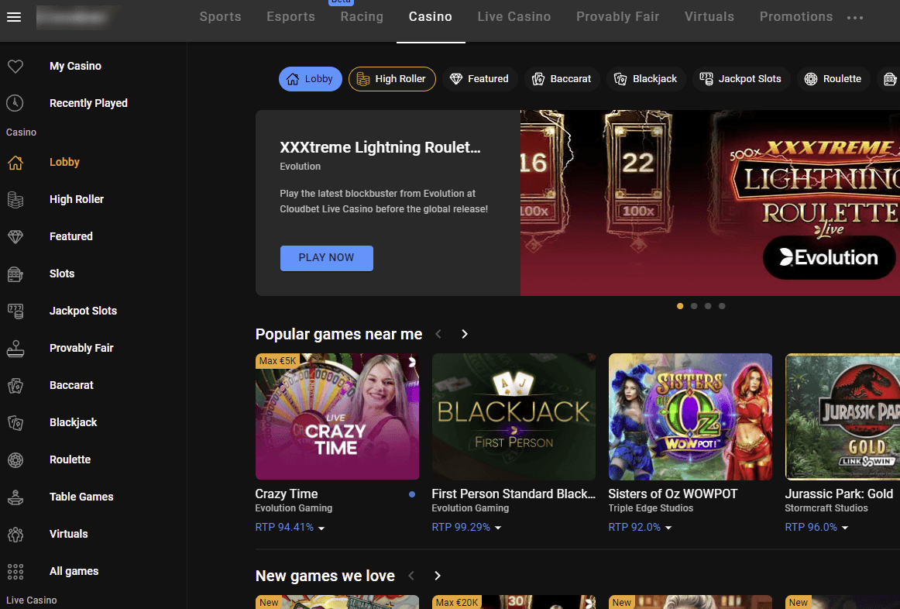900x609 pixels.
Task: Select the High Roller filter chip
Action: point(392,79)
